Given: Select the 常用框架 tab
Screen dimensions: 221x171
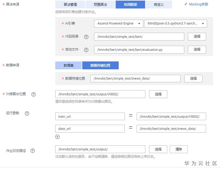Looking at the screenshot, I should click(x=130, y=5).
